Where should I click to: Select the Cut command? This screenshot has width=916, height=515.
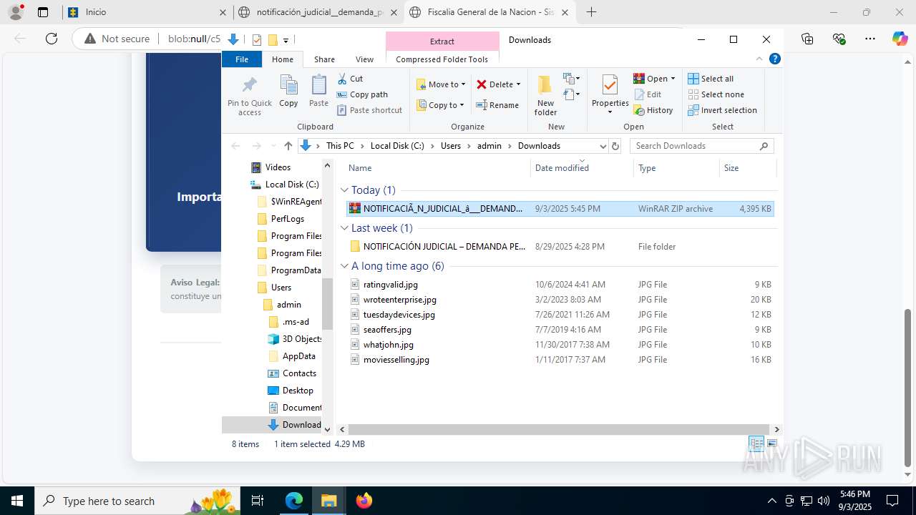(x=350, y=79)
